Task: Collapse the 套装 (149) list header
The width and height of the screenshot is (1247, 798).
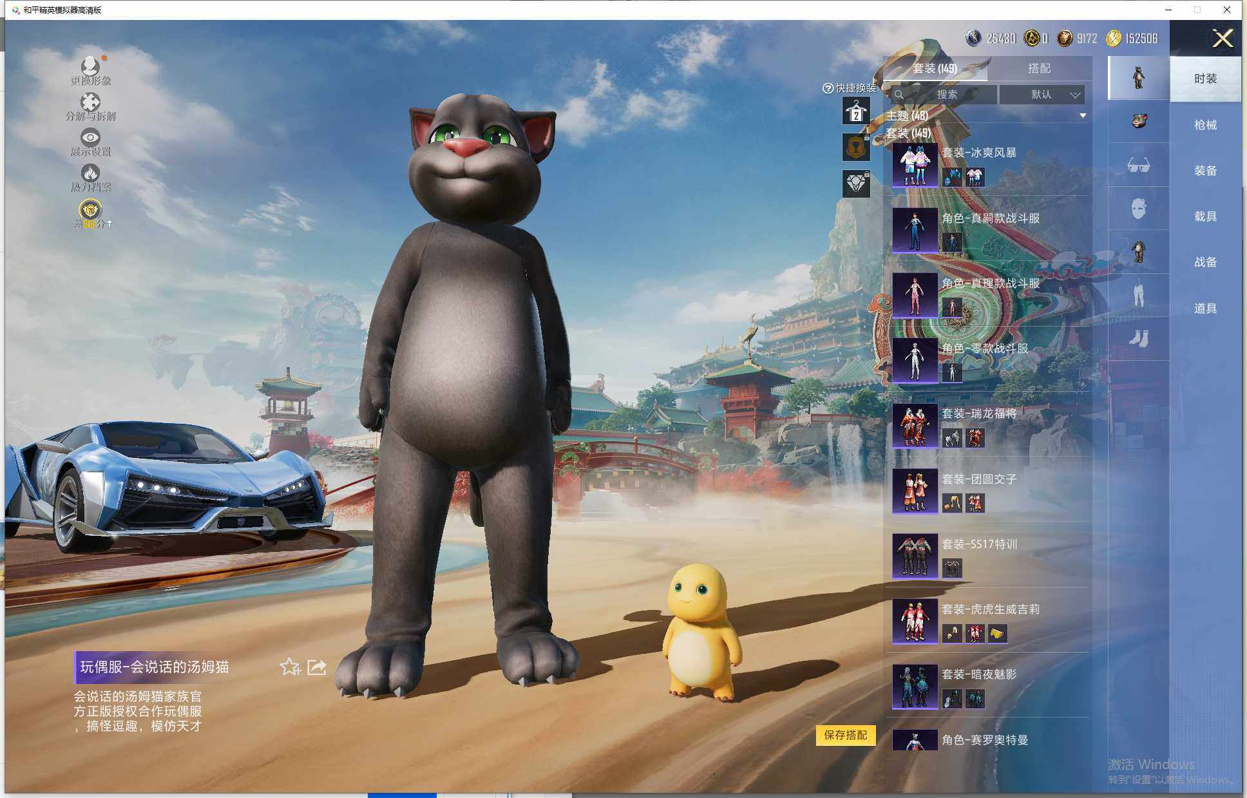Action: [x=908, y=133]
